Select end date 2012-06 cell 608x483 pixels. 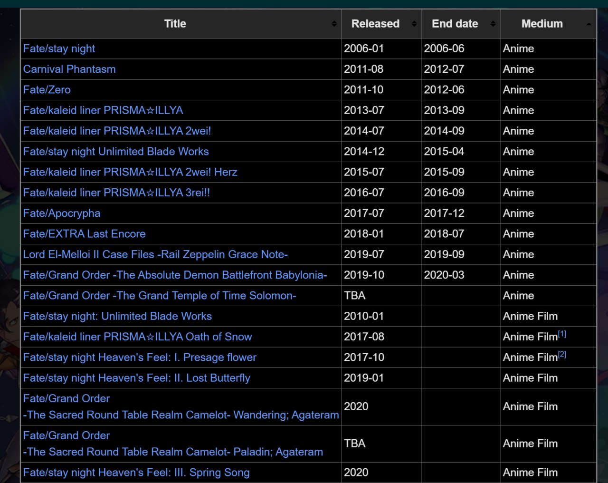pyautogui.click(x=461, y=89)
